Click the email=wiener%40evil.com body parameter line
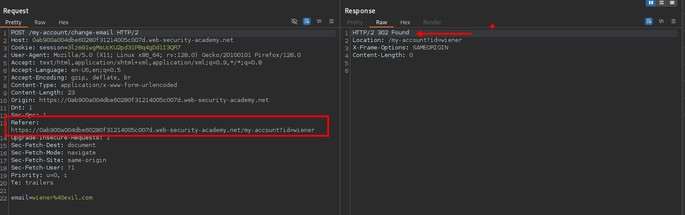 [52, 197]
